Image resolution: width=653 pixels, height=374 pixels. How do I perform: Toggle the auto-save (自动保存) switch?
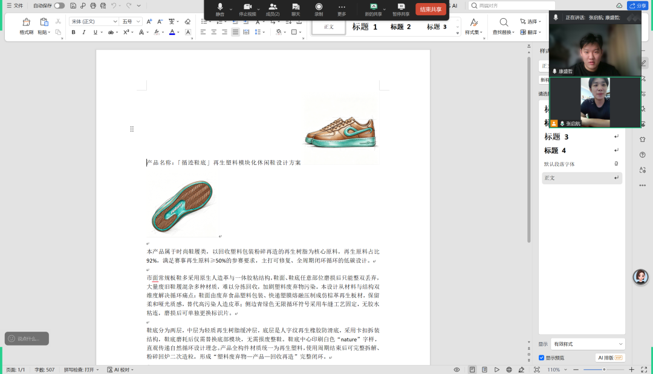(59, 6)
